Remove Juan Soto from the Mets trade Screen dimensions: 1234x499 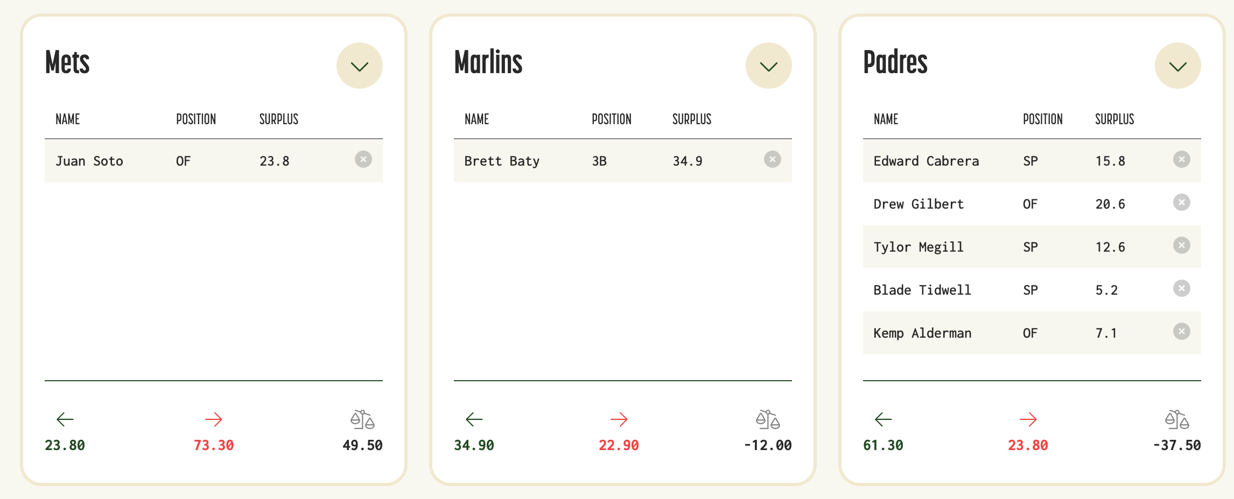pos(363,159)
